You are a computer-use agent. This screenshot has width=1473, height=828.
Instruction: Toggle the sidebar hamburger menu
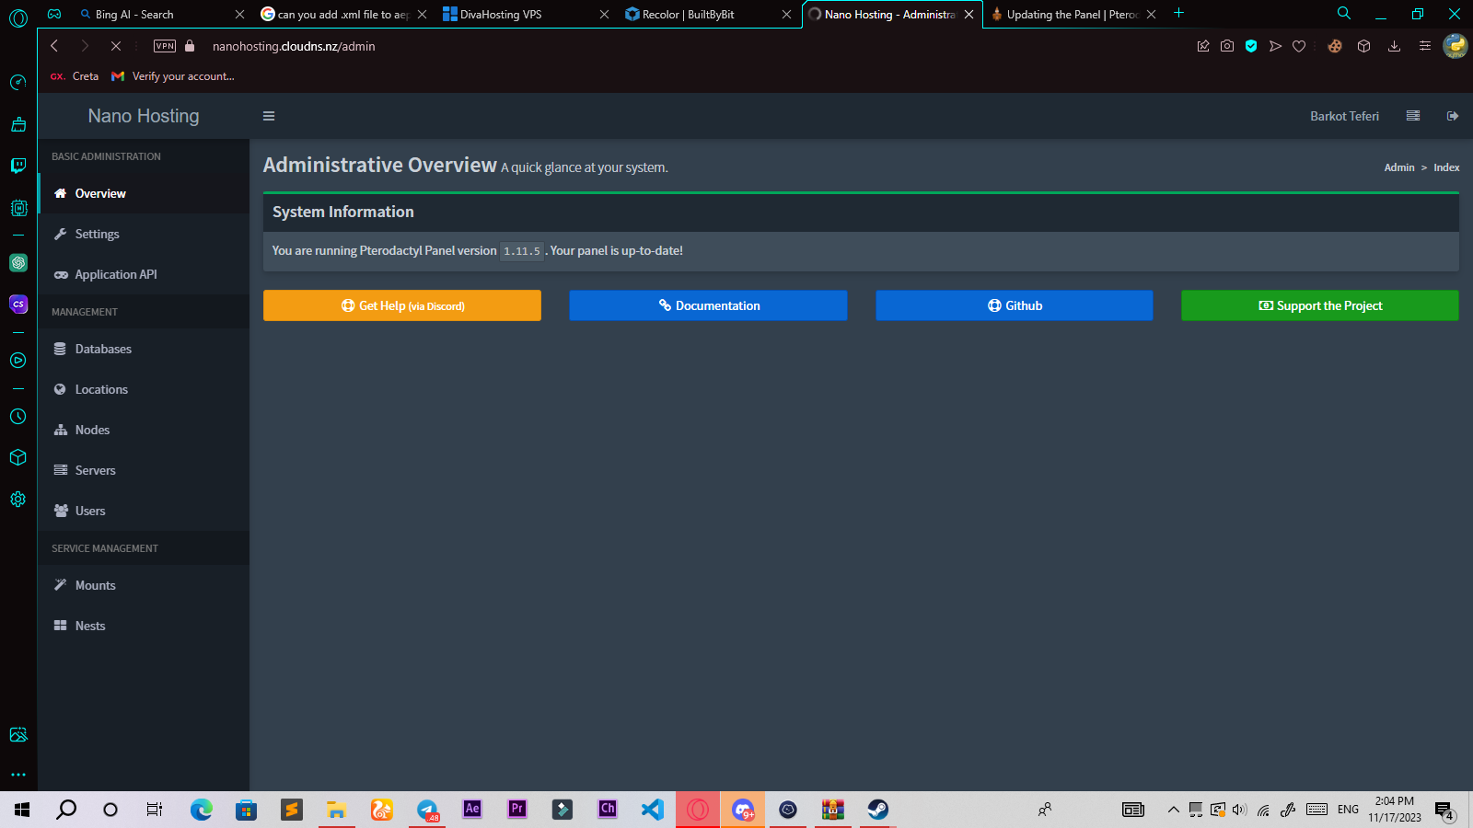click(269, 116)
